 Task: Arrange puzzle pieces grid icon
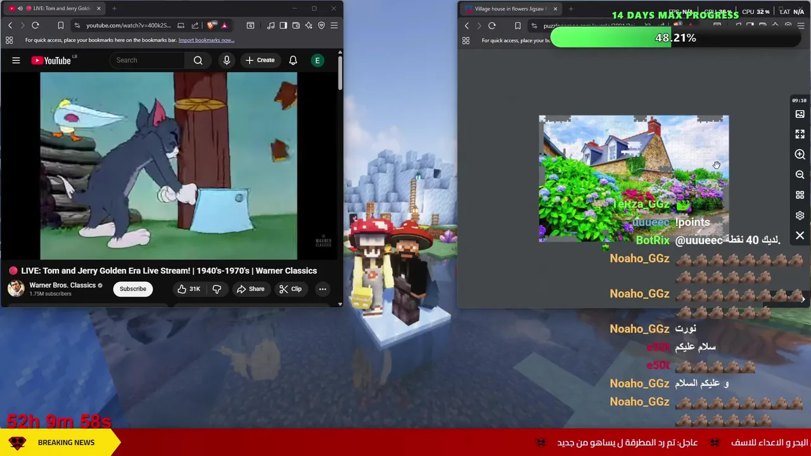click(800, 195)
